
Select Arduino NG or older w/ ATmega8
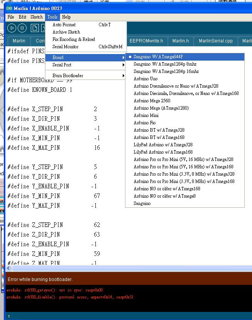pos(185,196)
